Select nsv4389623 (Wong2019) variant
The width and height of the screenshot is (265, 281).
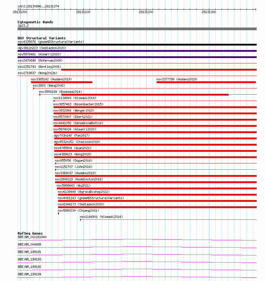73,154
